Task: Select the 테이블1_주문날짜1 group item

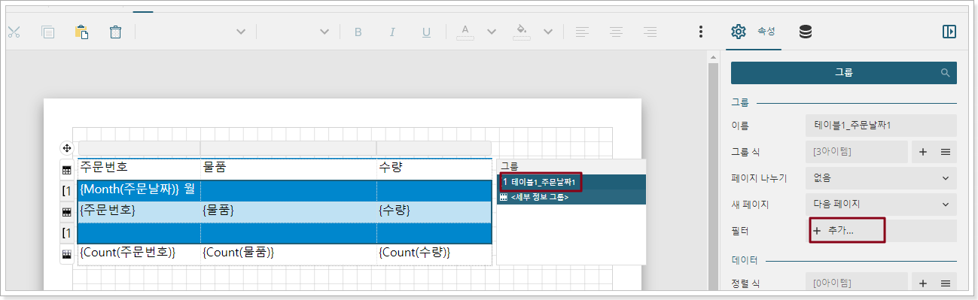Action: pos(540,182)
